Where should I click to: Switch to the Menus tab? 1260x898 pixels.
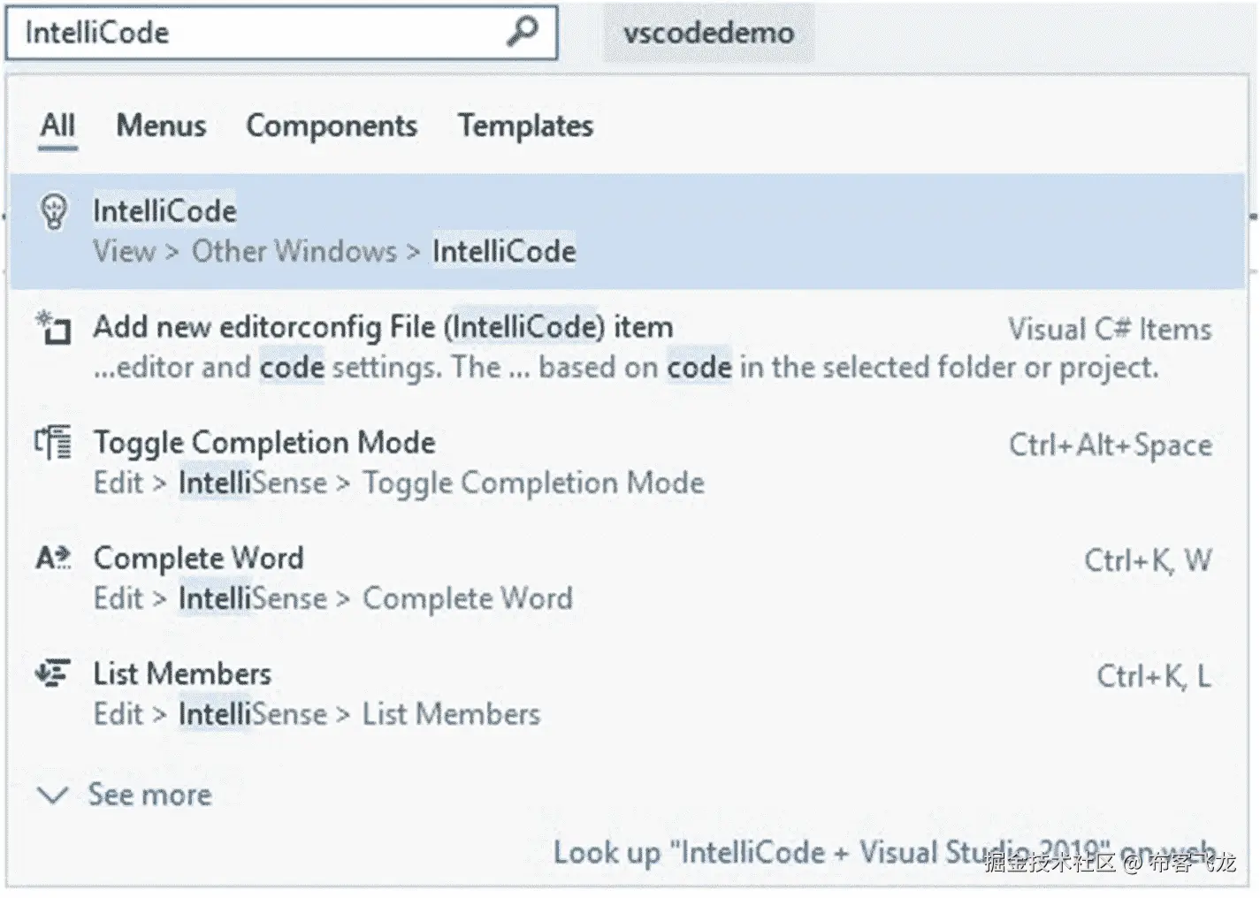point(160,126)
